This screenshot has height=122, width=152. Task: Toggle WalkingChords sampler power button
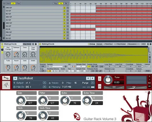pos(40,44)
